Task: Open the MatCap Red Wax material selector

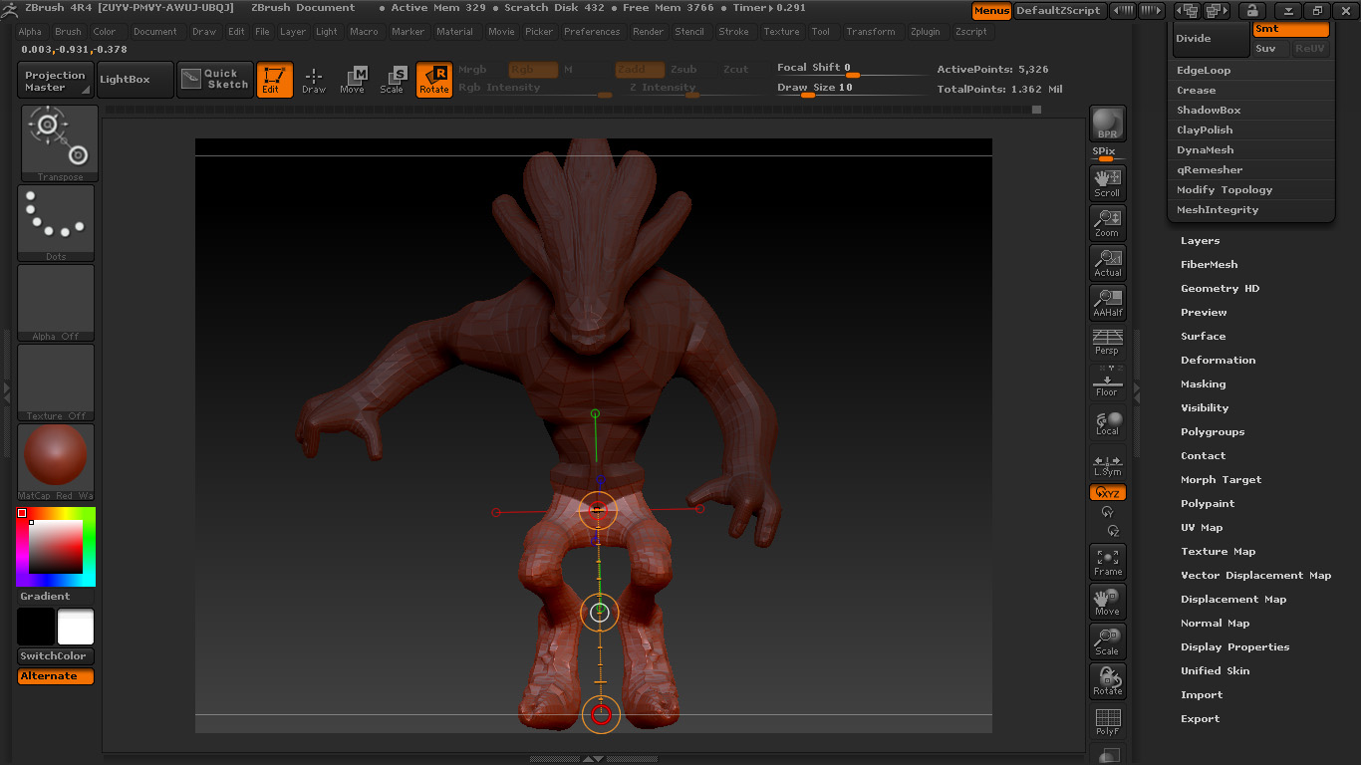Action: tap(57, 462)
